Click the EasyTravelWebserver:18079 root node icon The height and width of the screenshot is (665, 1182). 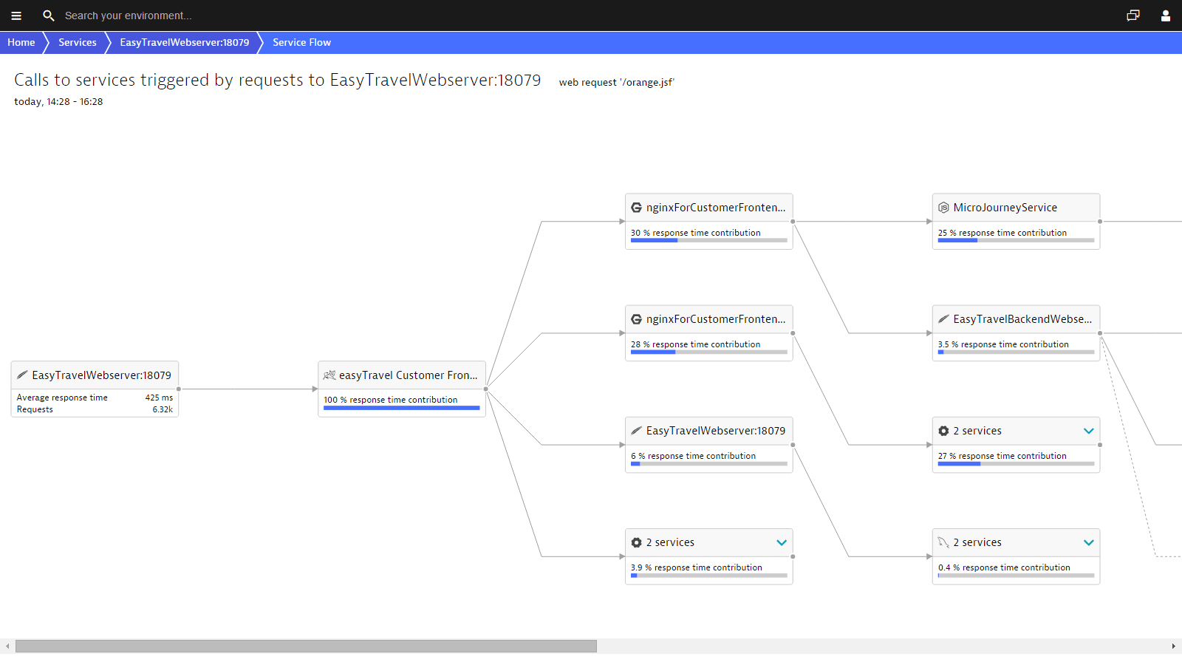pos(22,375)
